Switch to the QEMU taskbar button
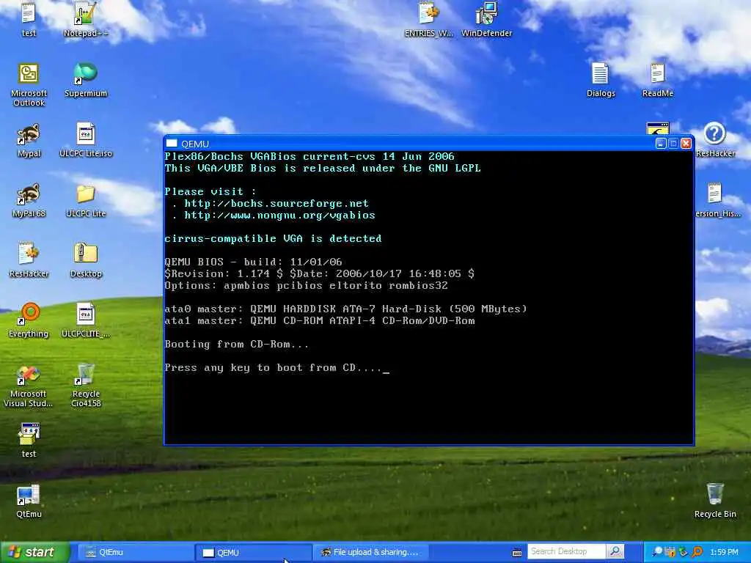Image resolution: width=751 pixels, height=563 pixels. point(253,553)
